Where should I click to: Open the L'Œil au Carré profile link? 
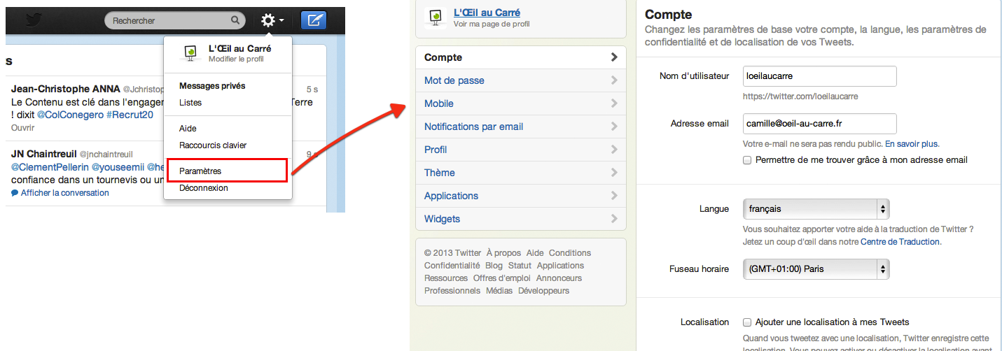(487, 13)
